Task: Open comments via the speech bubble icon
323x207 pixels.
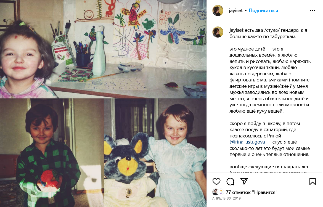Action: tap(230, 181)
